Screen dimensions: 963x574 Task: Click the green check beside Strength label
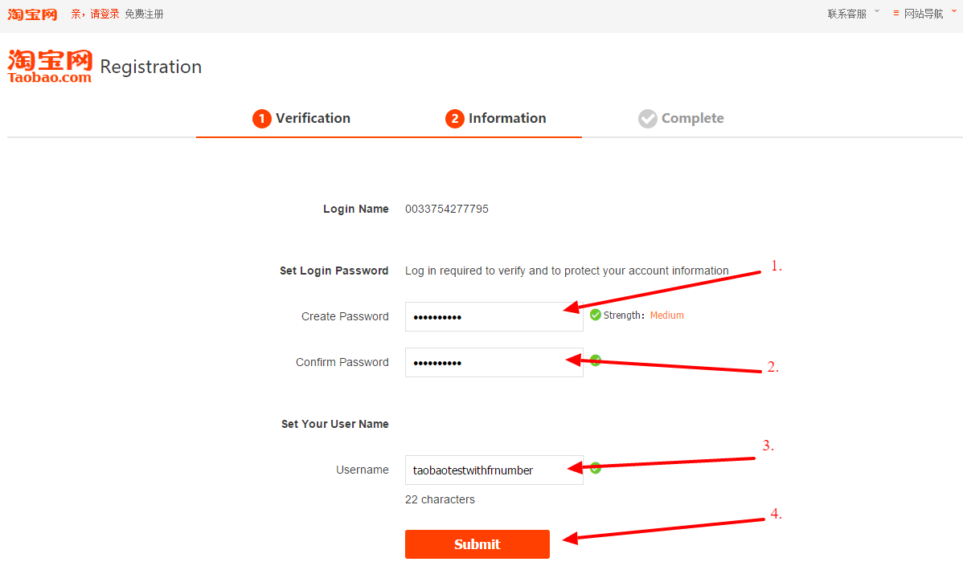coord(595,315)
